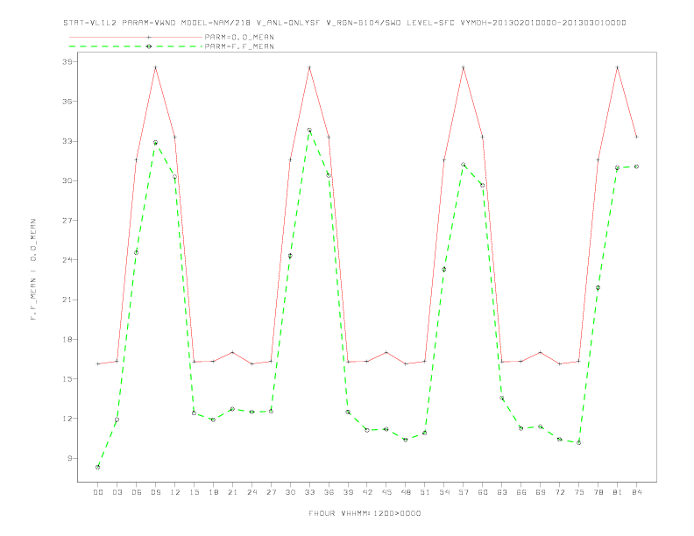Click x-axis tick label 48
694x536 pixels.
pos(406,492)
